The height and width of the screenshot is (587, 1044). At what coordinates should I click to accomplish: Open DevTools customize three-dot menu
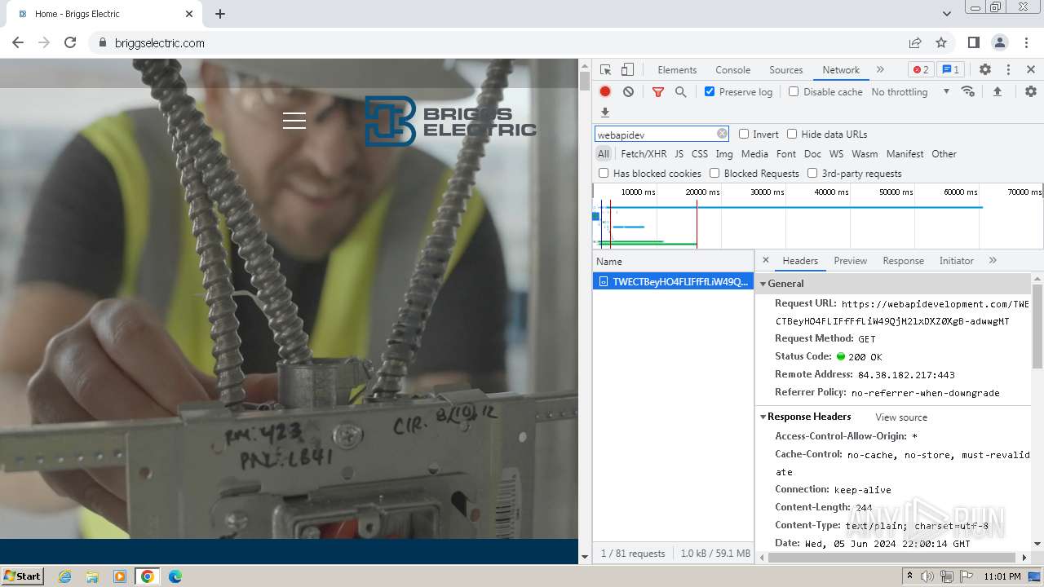click(x=1008, y=69)
